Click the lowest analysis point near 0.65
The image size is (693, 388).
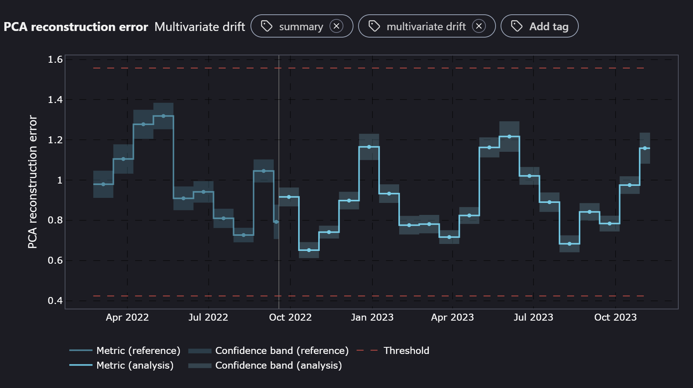pyautogui.click(x=309, y=250)
